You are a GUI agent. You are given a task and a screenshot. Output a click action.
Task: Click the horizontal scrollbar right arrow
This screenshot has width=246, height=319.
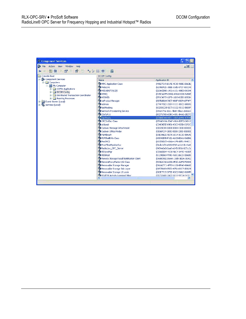(x=189, y=178)
